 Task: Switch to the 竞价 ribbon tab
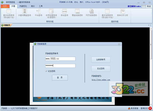(x=33, y=6)
